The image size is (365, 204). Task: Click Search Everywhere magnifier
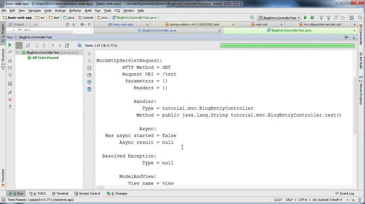coord(360,18)
